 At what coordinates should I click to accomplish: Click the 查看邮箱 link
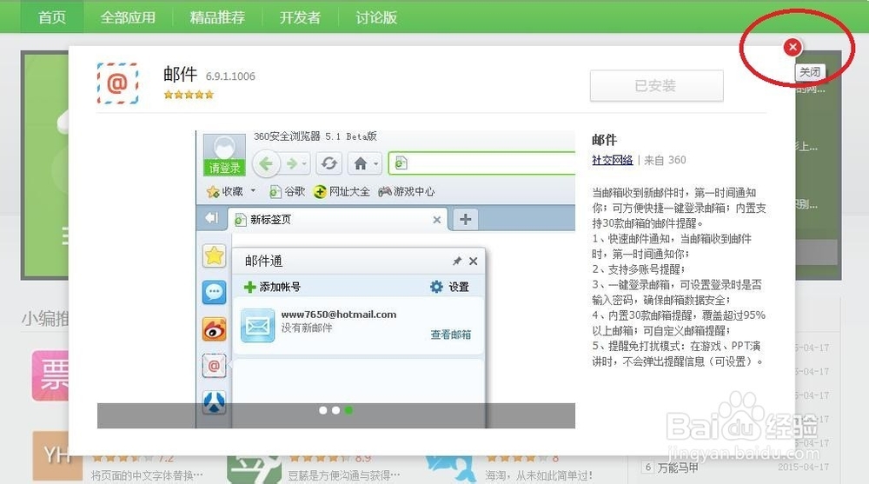pyautogui.click(x=451, y=335)
